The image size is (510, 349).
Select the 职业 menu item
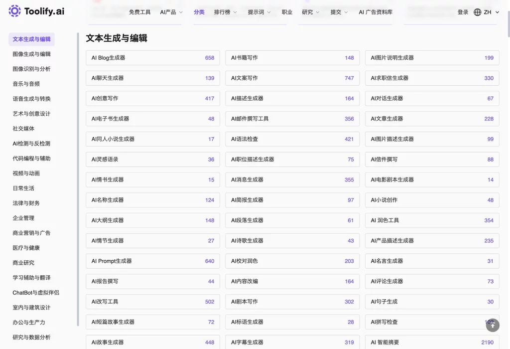[287, 12]
